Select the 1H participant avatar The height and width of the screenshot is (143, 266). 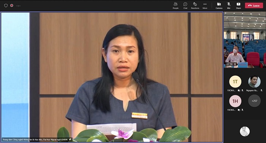[x=235, y=101]
